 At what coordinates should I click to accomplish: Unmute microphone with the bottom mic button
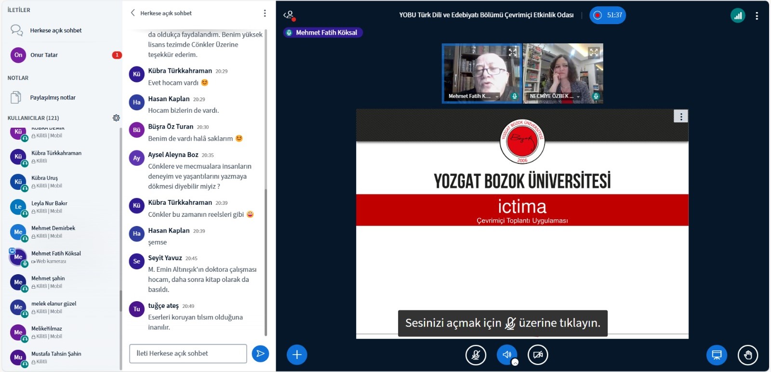click(x=476, y=355)
